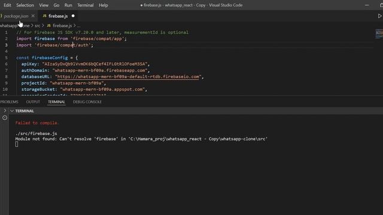The width and height of the screenshot is (383, 215).
Task: Open the Problems panel tab
Action: pos(10,102)
